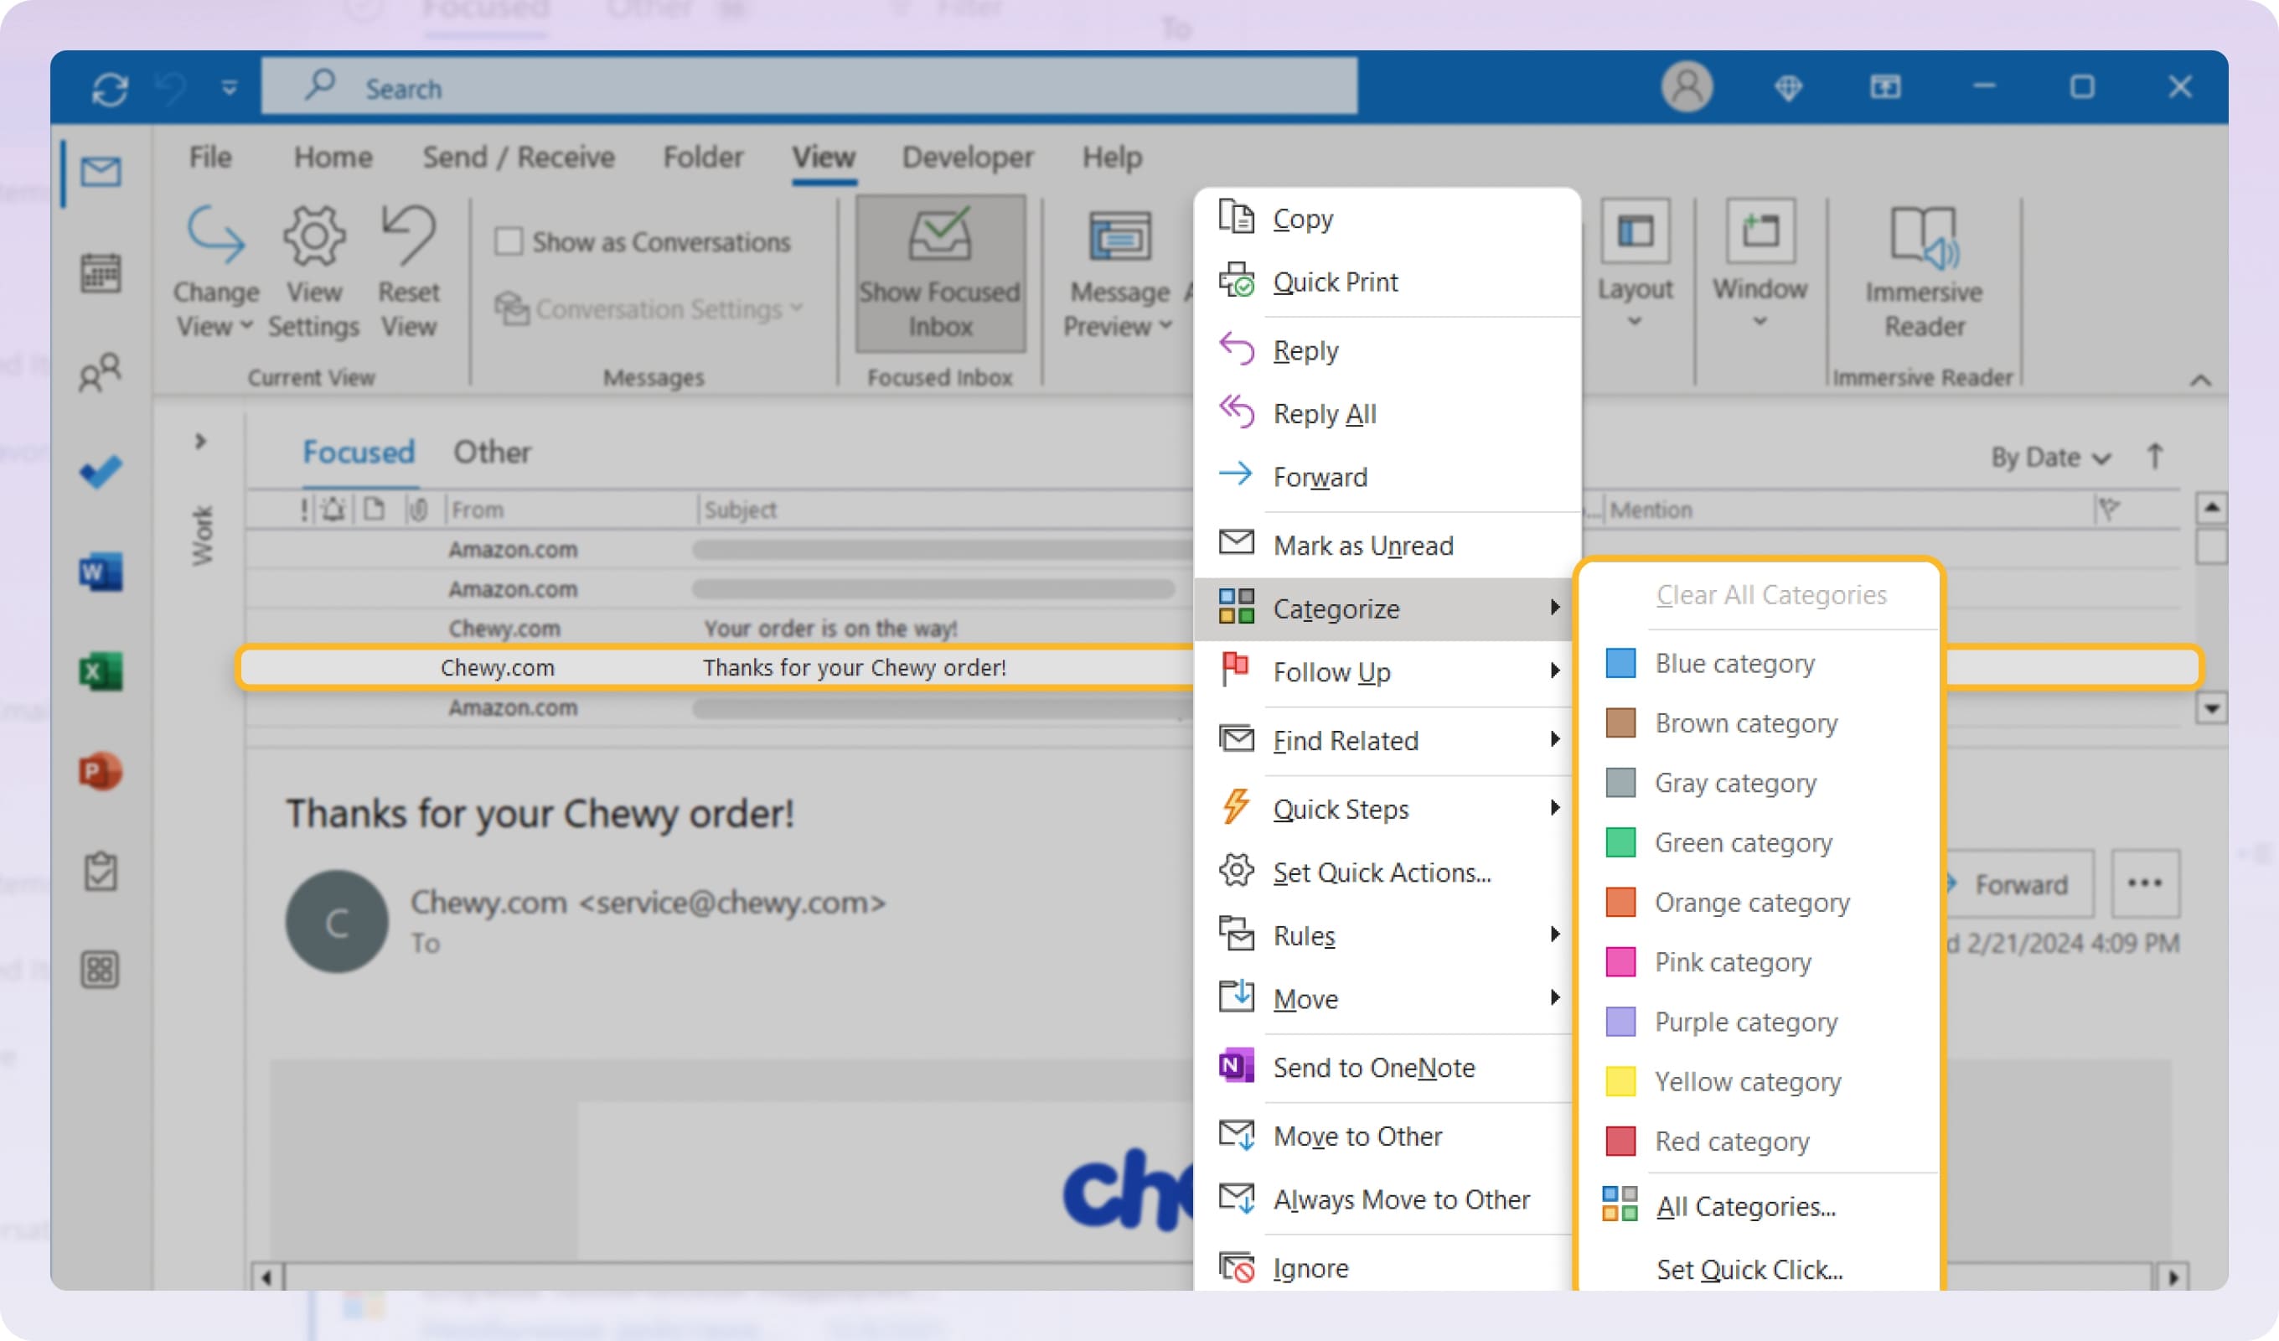Open the Mail view in the sidebar
The height and width of the screenshot is (1341, 2279).
100,172
